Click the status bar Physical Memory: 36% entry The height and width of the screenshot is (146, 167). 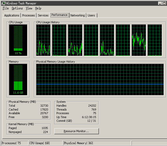pos(97,143)
